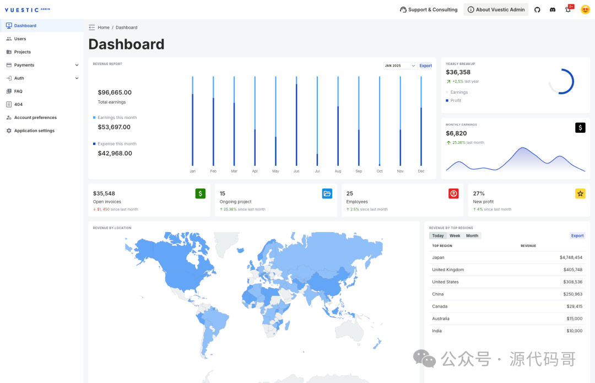Switch to the Week tab
This screenshot has width=595, height=383.
point(455,236)
